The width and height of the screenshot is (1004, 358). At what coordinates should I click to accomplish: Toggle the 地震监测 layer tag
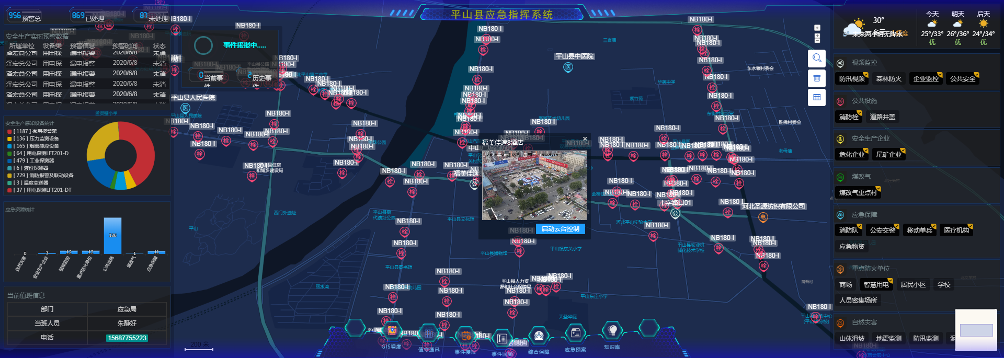click(x=888, y=339)
